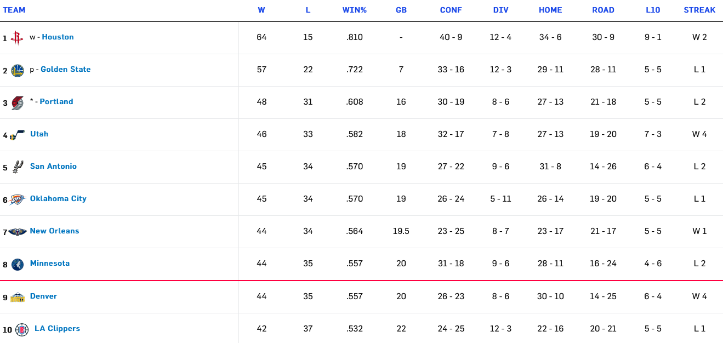Screen dimensions: 723x343
Task: Click the Denver Nuggets logo
Action: point(18,297)
